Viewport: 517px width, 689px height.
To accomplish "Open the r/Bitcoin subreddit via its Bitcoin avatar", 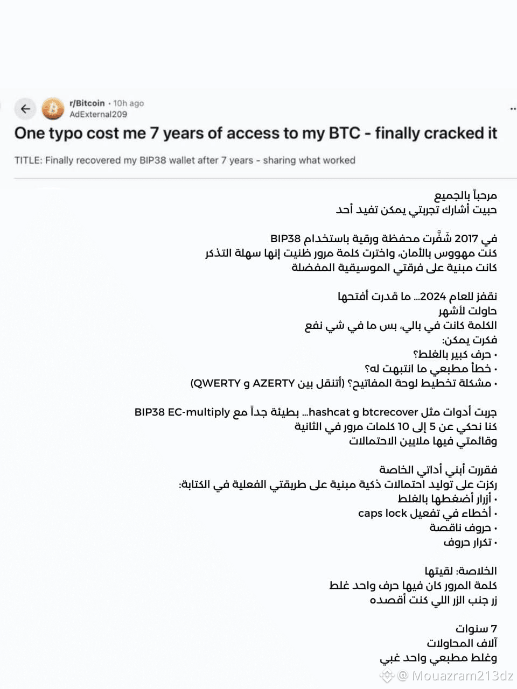I will click(x=52, y=109).
